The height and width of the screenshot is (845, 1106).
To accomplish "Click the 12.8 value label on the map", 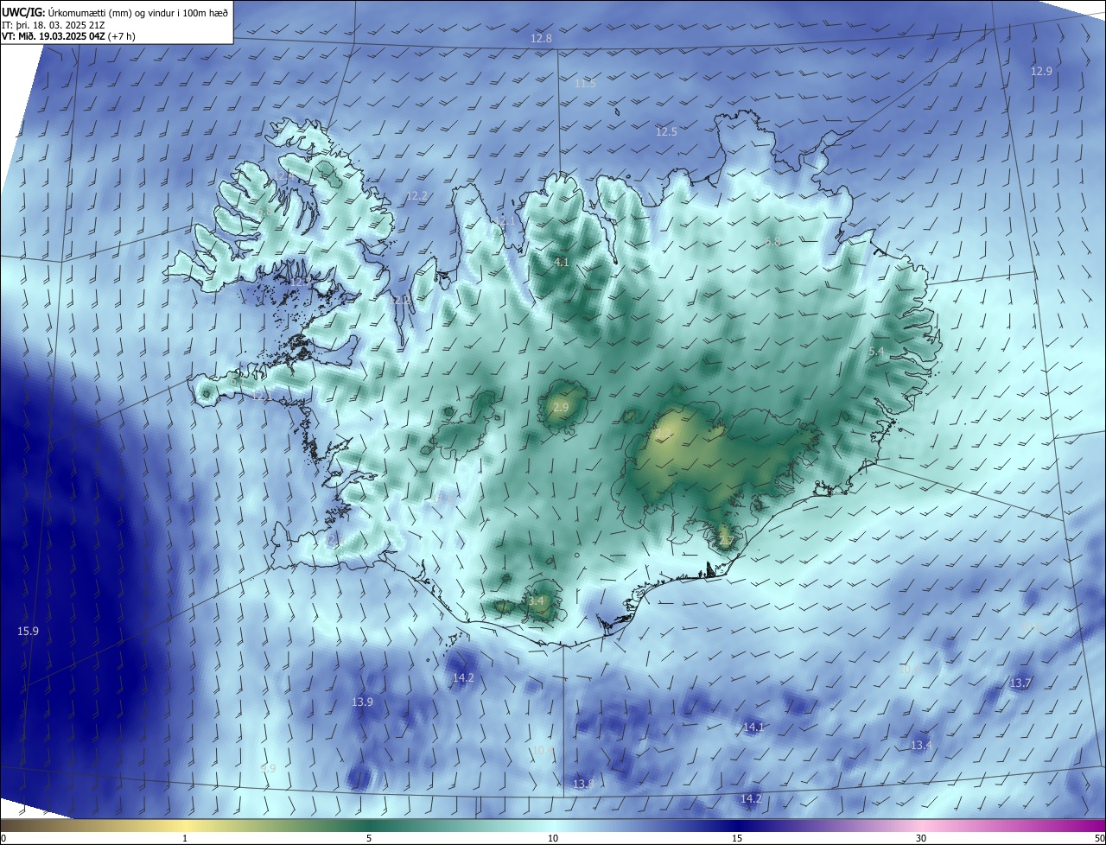I will (x=541, y=39).
